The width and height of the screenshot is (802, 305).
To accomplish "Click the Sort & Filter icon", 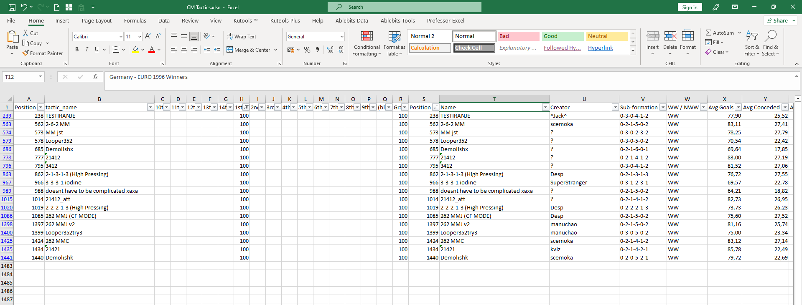I will click(752, 37).
